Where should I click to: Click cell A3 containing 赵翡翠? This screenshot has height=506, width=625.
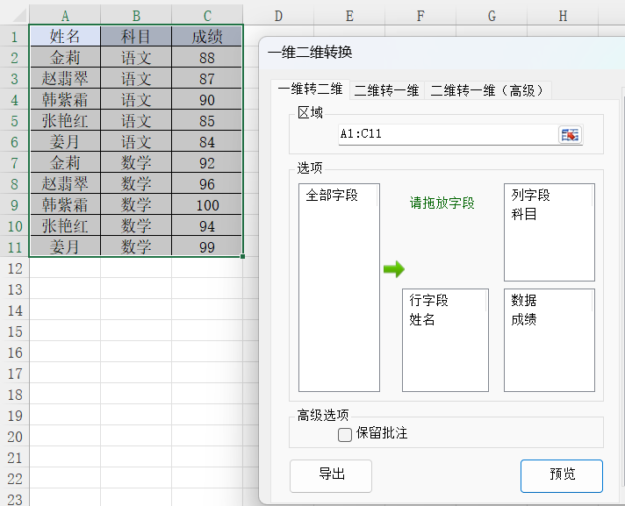tap(65, 78)
